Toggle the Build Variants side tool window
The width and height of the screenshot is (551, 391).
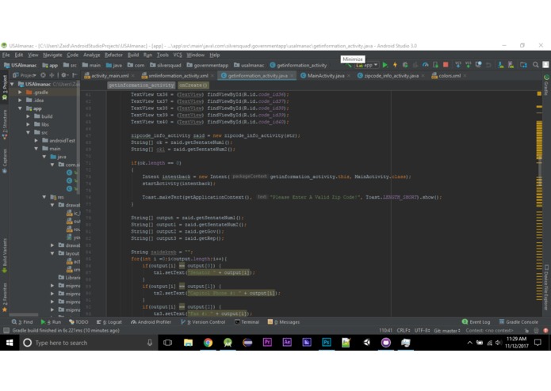[5, 255]
